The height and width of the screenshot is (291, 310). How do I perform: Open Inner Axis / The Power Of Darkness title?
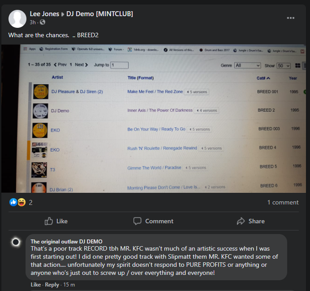click(x=160, y=110)
